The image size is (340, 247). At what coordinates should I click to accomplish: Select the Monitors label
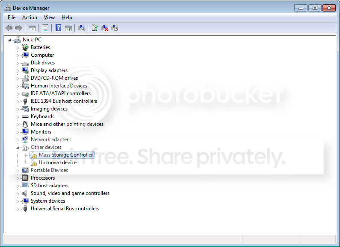(x=41, y=132)
